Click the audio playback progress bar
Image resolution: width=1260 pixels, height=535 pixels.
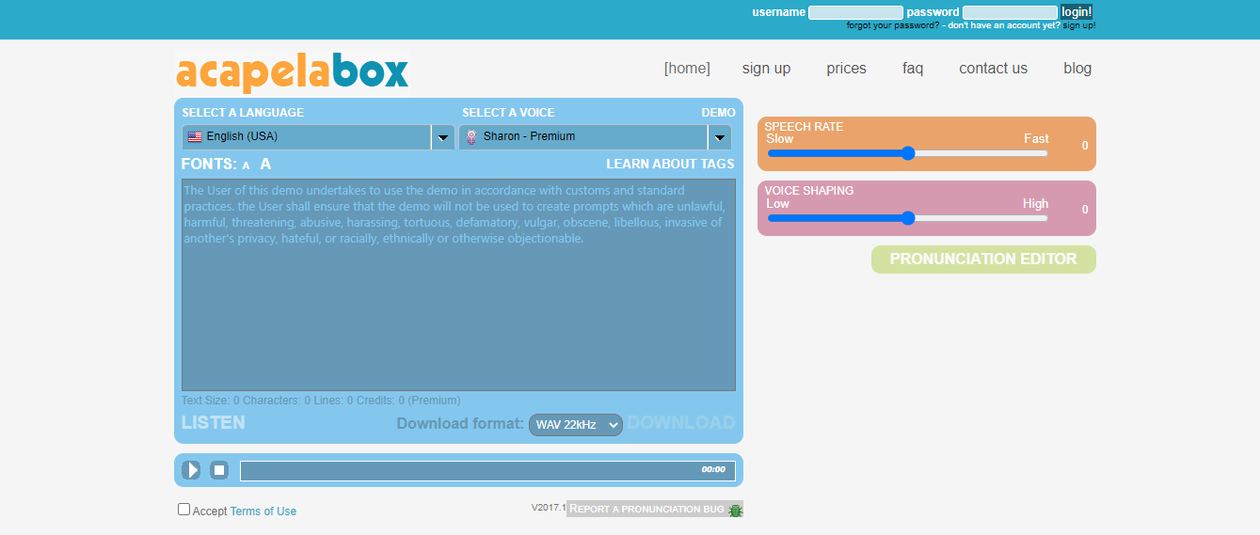click(487, 470)
